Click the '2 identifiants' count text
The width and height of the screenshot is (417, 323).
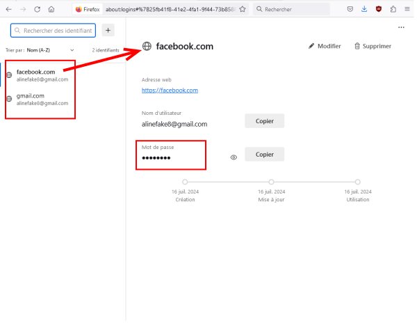tap(106, 50)
